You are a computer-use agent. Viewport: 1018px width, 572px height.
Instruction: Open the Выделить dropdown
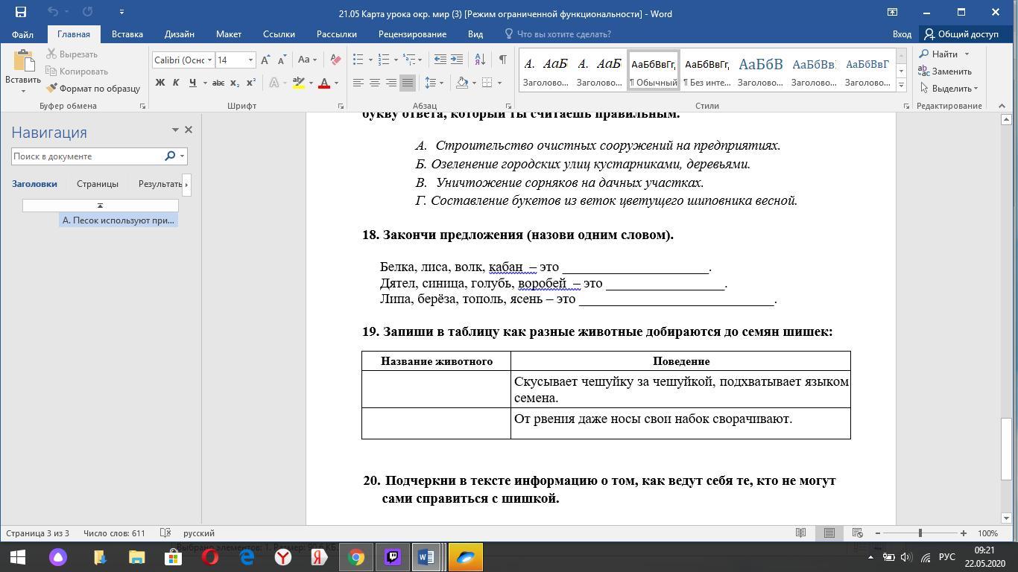[x=948, y=88]
